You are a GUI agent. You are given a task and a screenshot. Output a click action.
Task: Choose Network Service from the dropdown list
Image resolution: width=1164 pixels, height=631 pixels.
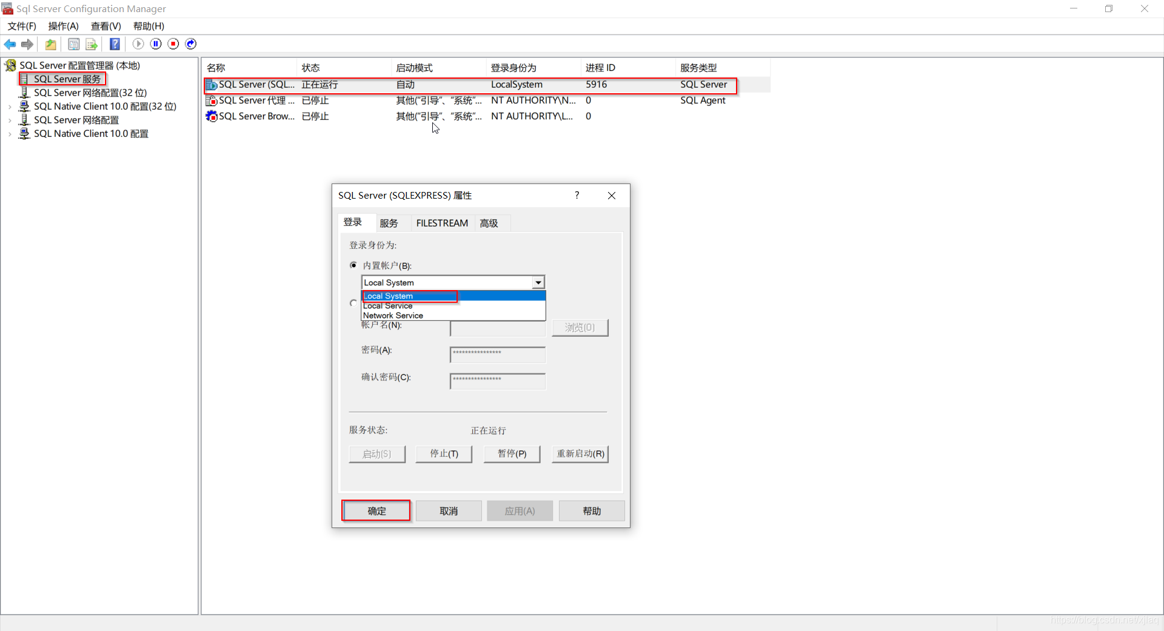(453, 315)
